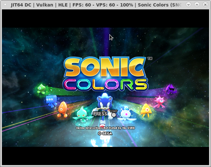
Task: Click the Sonic Colors title logo
Action: 105,74
